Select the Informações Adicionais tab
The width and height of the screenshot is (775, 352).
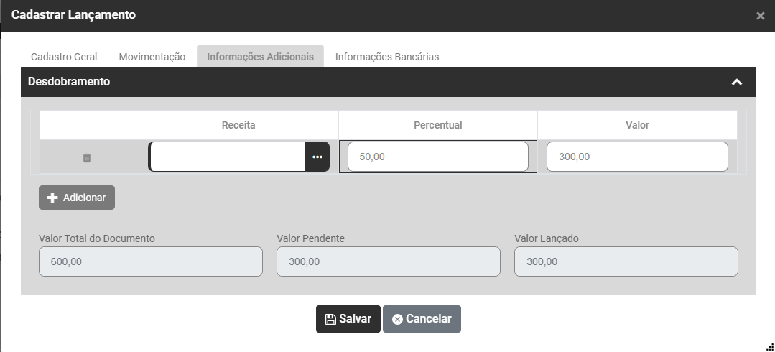tap(260, 57)
